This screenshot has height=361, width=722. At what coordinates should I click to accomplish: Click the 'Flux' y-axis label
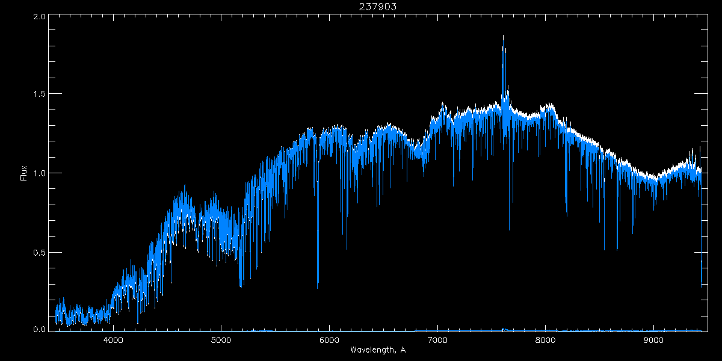click(x=23, y=173)
